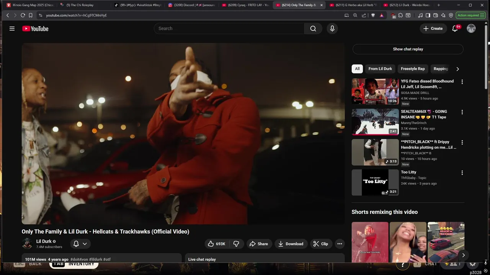Click the Download button

click(291, 244)
